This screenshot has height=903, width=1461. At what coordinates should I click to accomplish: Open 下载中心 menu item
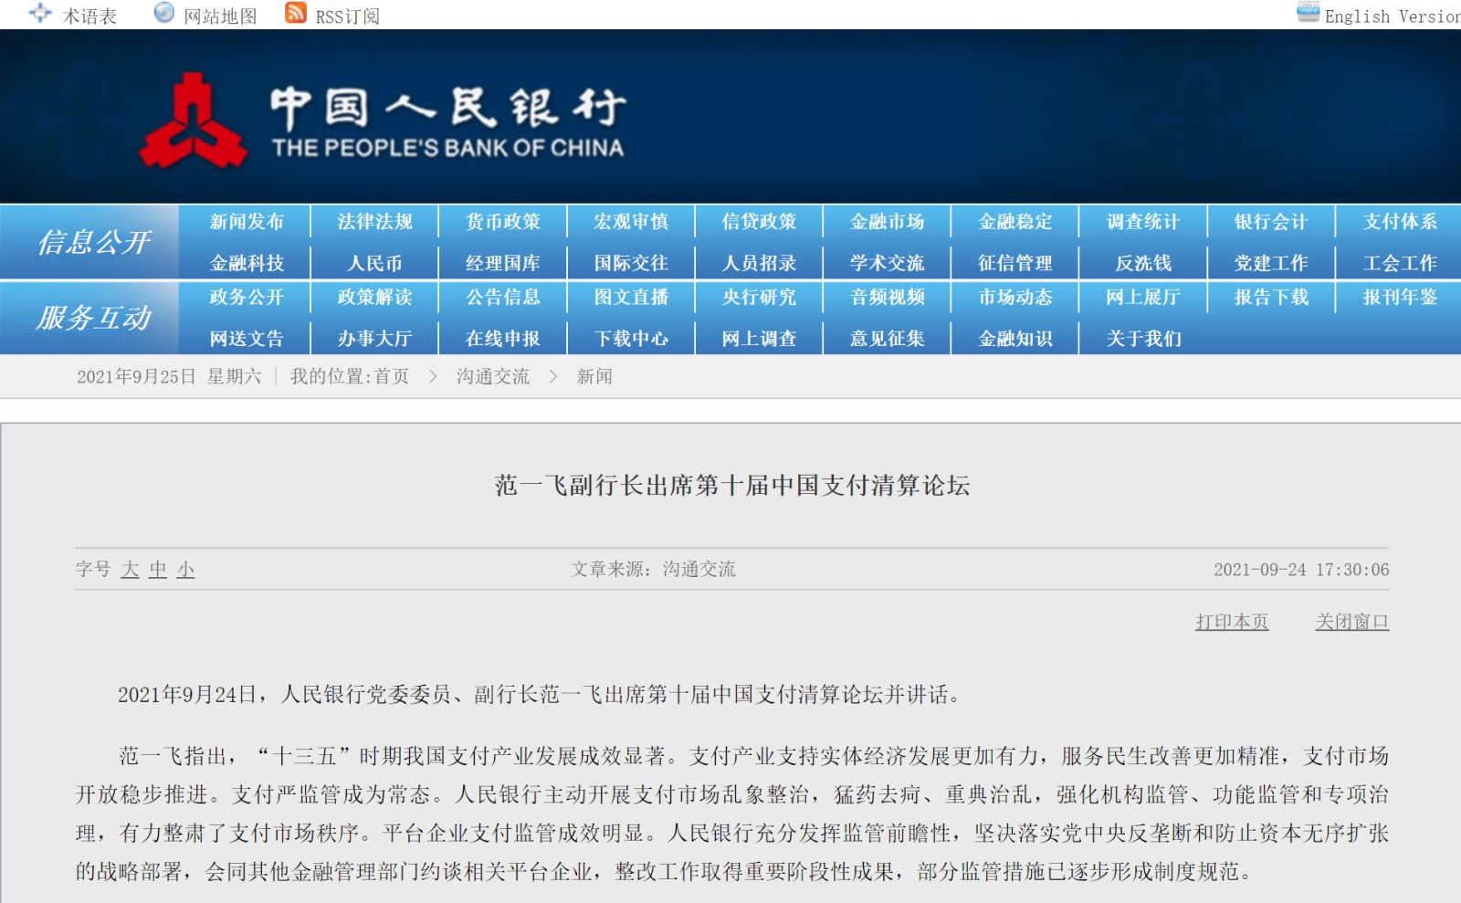631,339
